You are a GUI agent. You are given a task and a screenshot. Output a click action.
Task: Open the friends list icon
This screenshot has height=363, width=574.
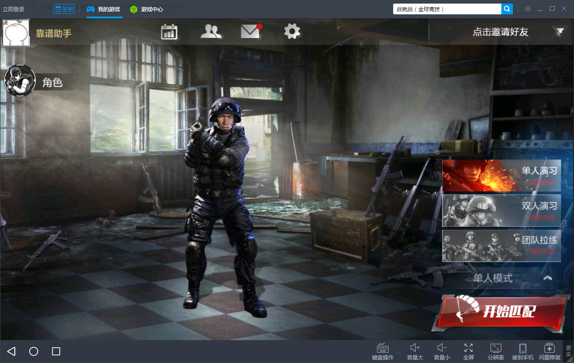tap(211, 31)
